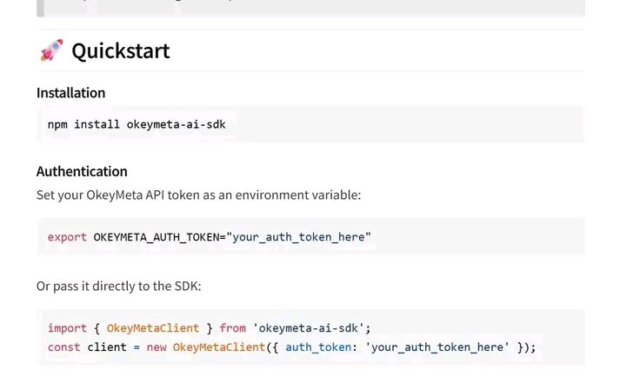This screenshot has width=626, height=383.
Task: Click the OKEYMETA_AUTH_TOKEN variable name
Action: (156, 237)
